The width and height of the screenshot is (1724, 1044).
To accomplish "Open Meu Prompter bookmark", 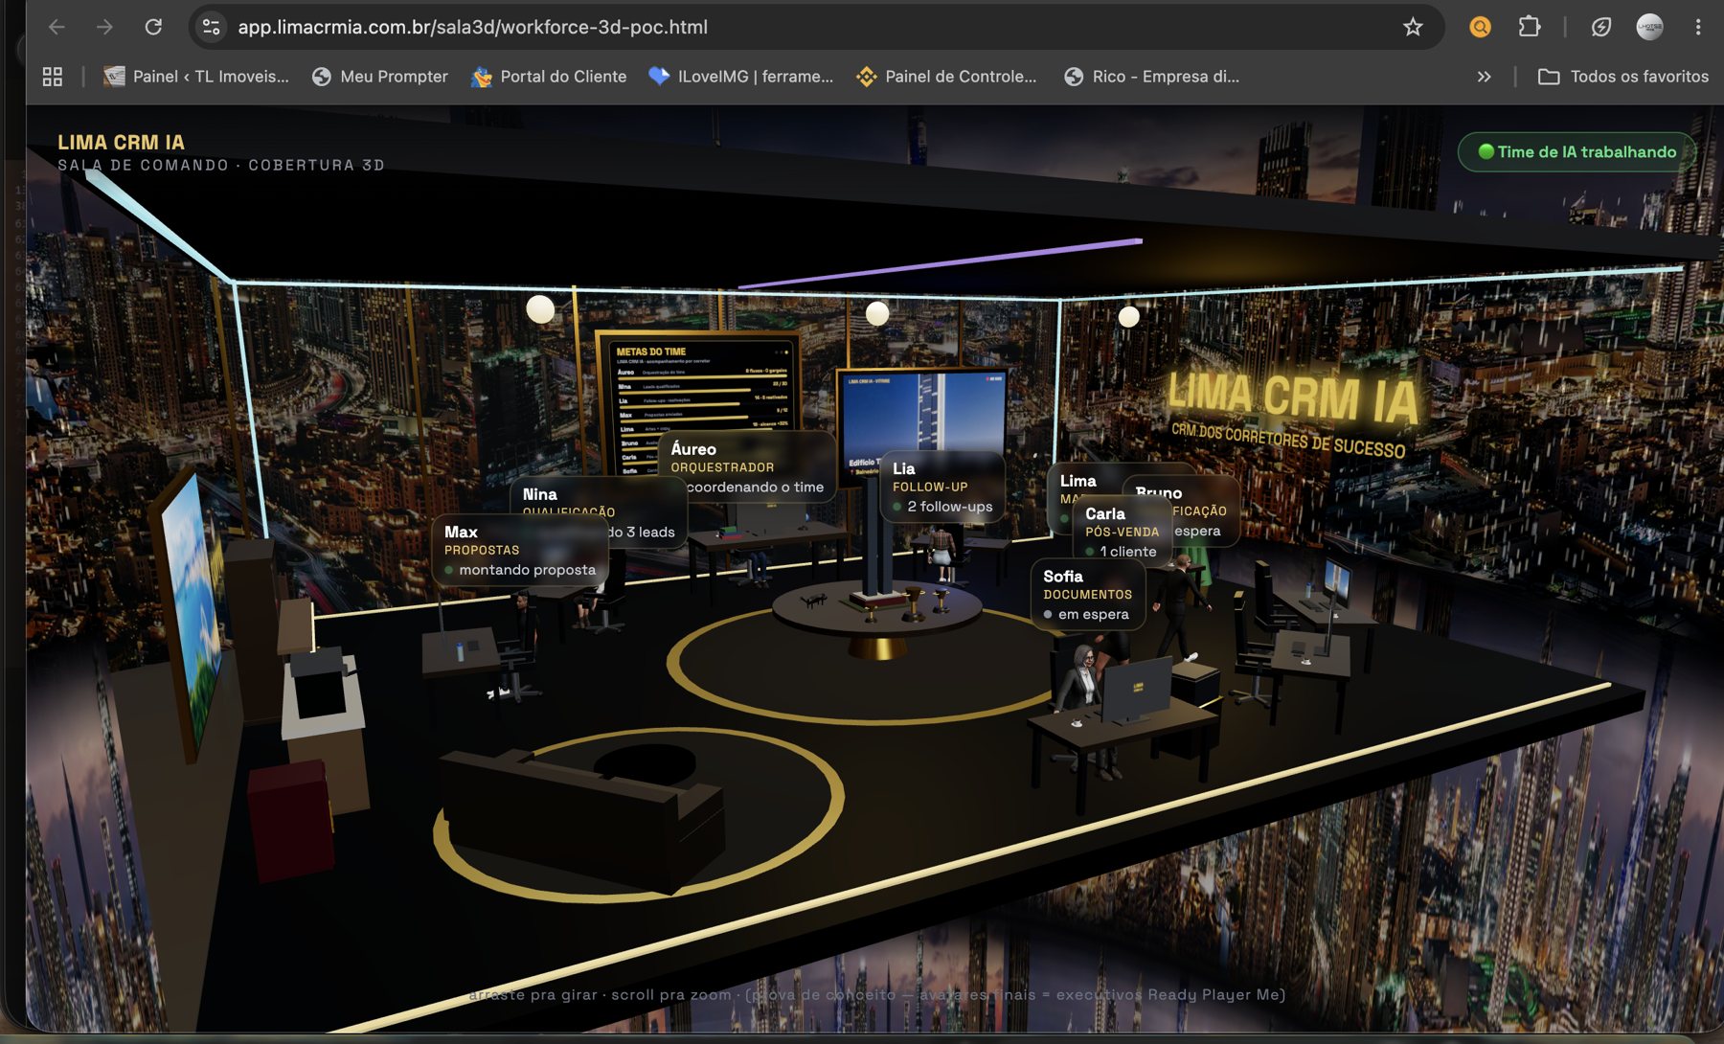I will (380, 77).
